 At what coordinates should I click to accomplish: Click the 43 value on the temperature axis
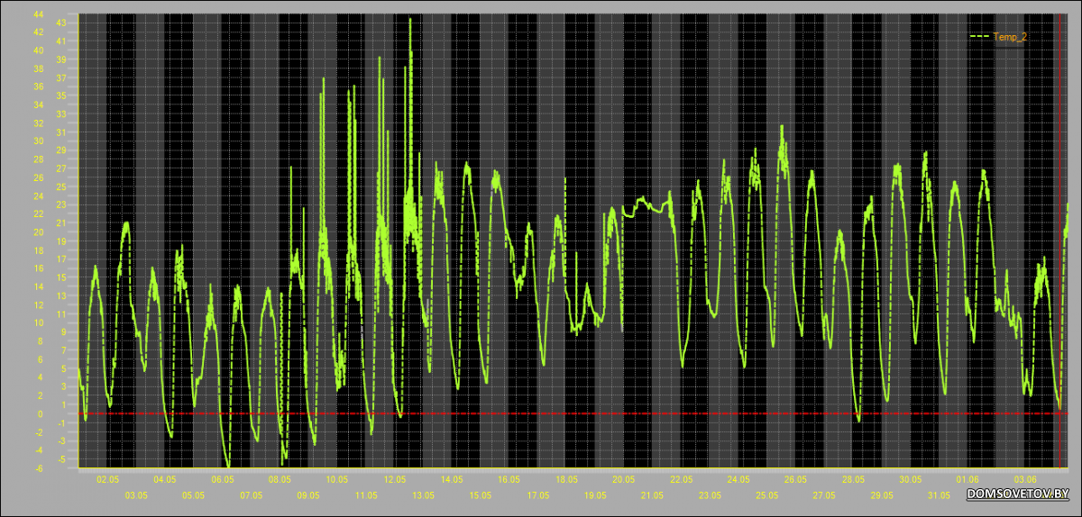(x=60, y=23)
